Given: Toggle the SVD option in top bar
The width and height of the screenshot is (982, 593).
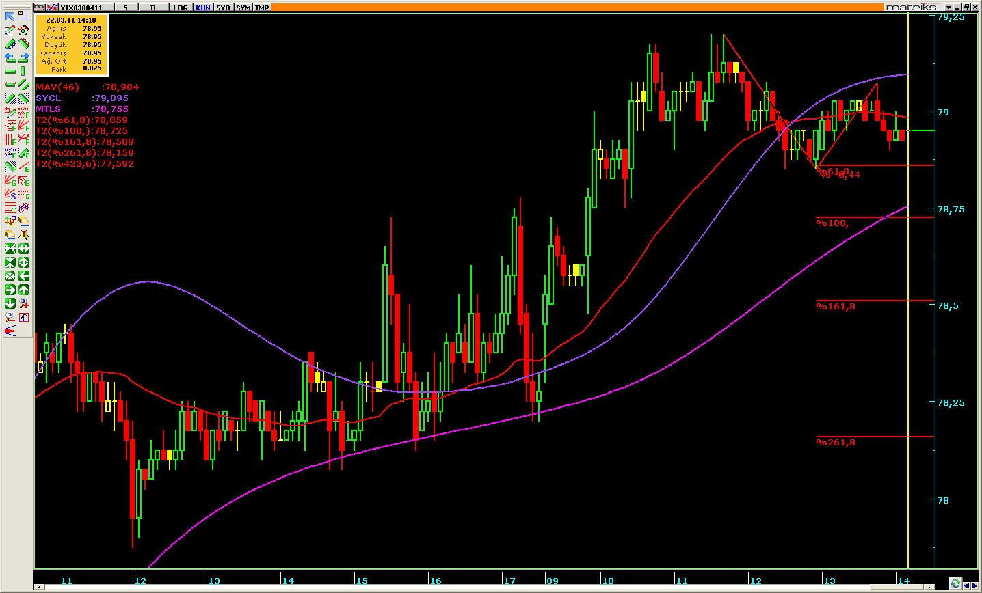Looking at the screenshot, I should [223, 8].
